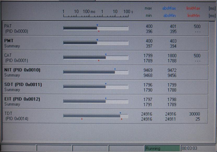Click the elapsed time 00:03:03 field
Image resolution: width=217 pixels, height=152 pixels.
click(190, 148)
